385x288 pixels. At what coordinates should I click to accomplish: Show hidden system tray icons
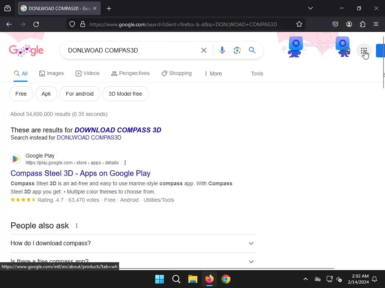[306, 279]
